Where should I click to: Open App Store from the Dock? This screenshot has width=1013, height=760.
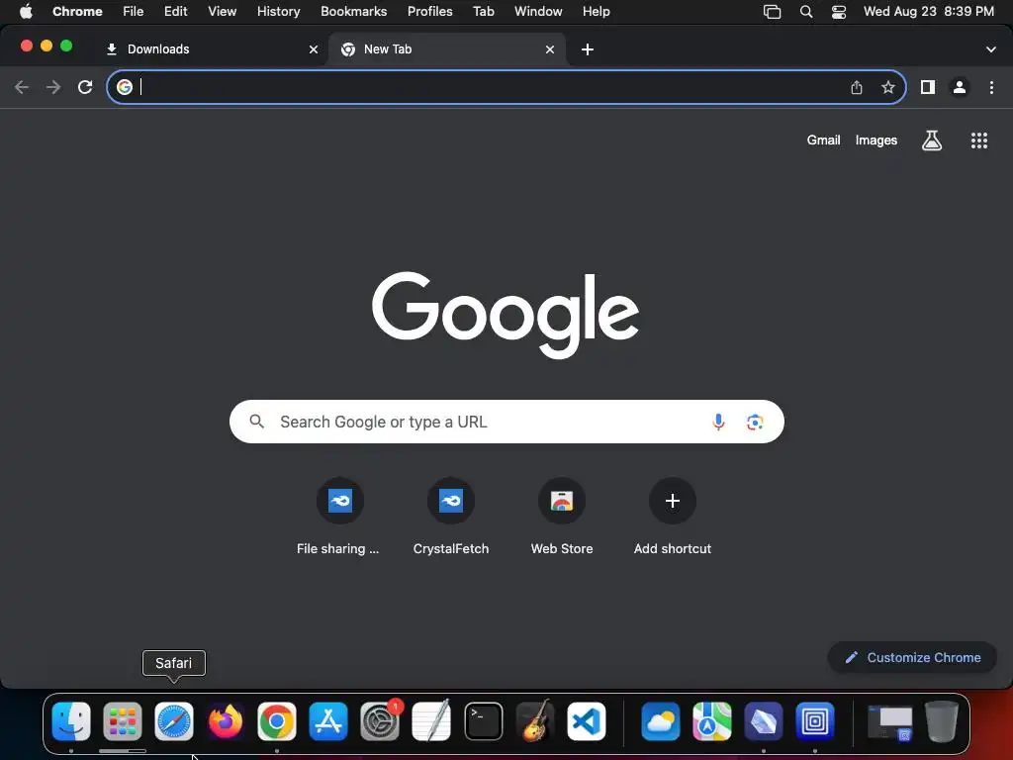point(328,721)
